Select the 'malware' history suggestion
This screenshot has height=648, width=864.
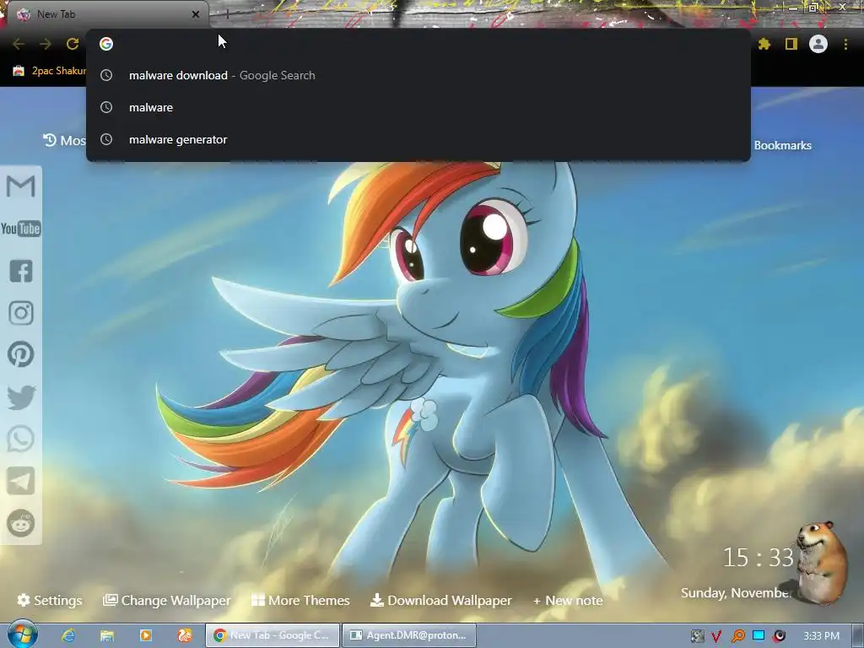(x=418, y=107)
